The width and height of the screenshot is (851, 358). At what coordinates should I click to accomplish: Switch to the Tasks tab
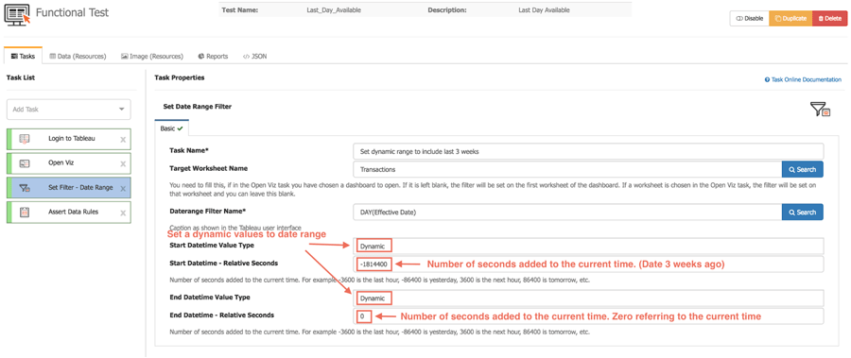23,56
